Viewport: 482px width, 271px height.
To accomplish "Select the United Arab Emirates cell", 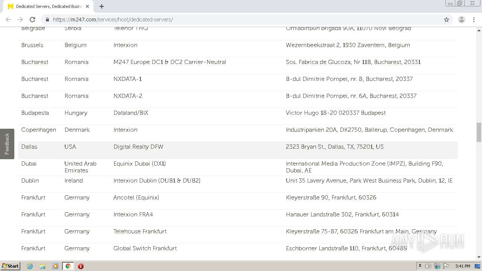I will [x=81, y=167].
